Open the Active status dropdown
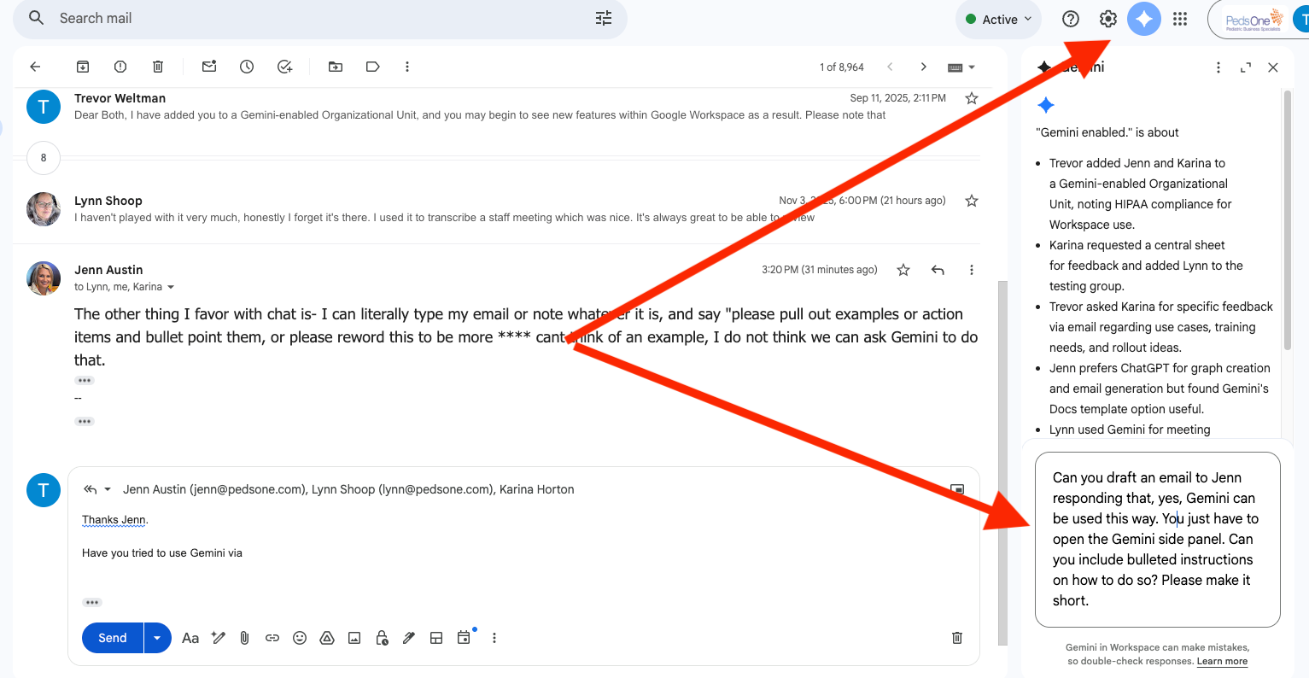The image size is (1309, 678). point(998,19)
